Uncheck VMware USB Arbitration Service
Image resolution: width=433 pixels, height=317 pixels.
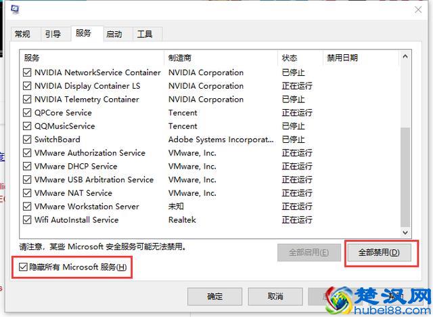27,179
